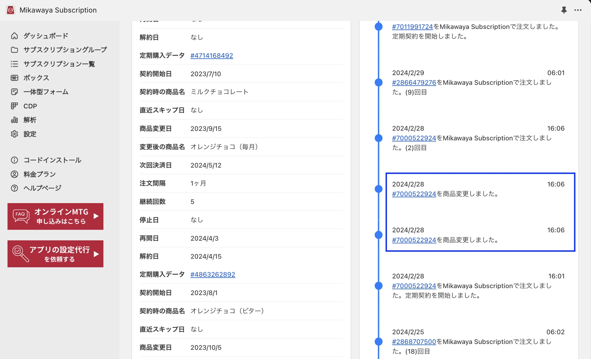Click the settings gear icon
The width and height of the screenshot is (591, 359).
click(x=14, y=134)
